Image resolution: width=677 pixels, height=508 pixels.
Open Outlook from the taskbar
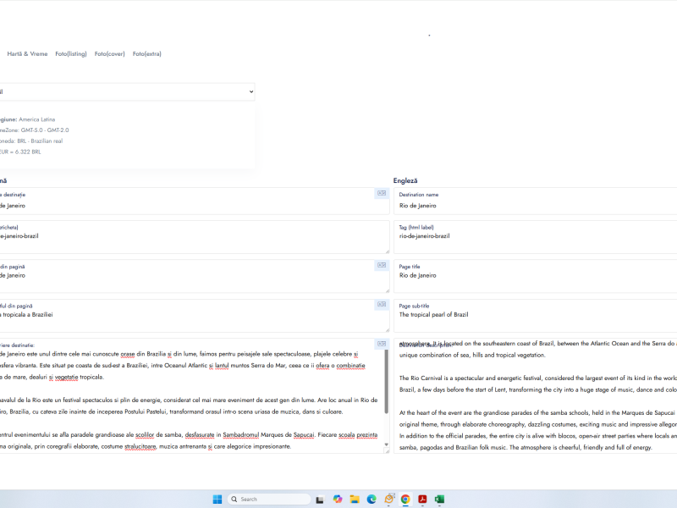click(x=388, y=499)
